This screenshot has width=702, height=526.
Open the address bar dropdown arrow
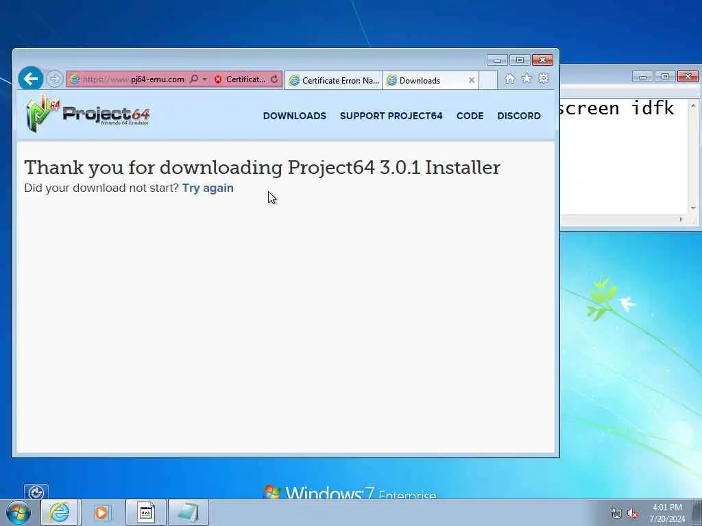coord(204,79)
